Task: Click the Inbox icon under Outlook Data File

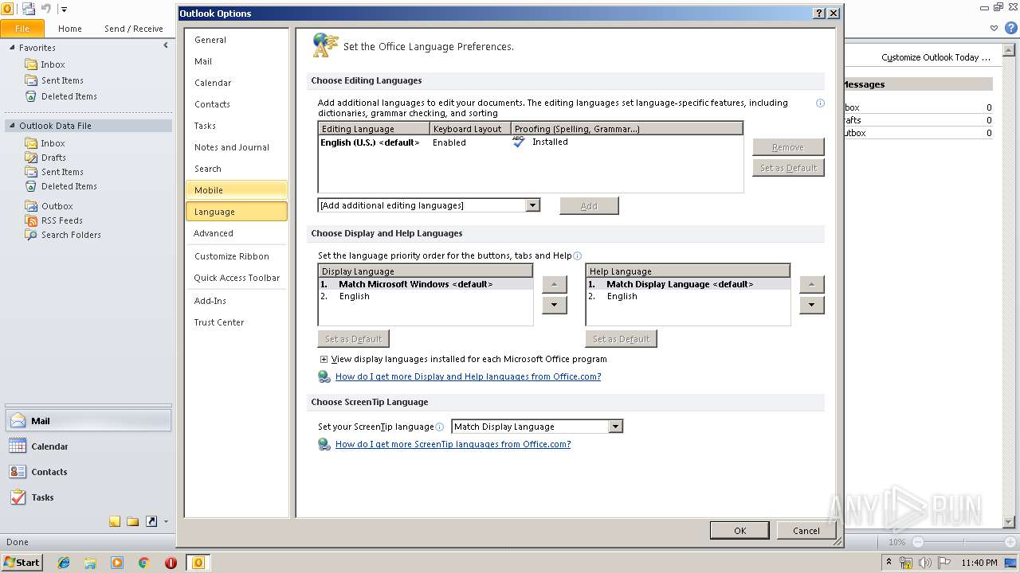Action: pyautogui.click(x=31, y=143)
